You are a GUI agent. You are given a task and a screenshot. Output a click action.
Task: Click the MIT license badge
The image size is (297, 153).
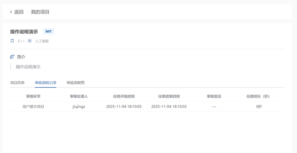pos(48,31)
